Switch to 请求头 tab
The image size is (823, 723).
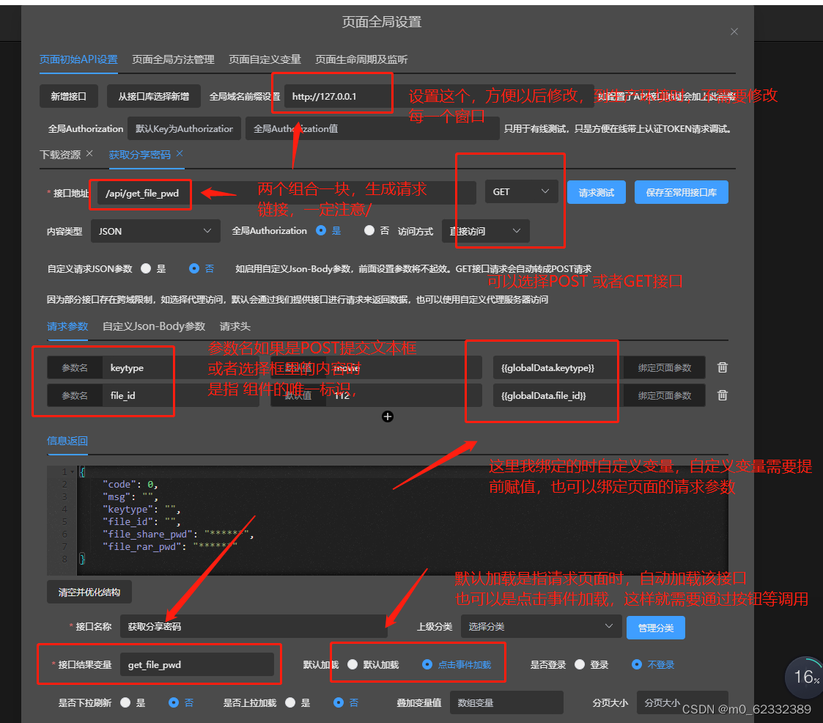[235, 326]
